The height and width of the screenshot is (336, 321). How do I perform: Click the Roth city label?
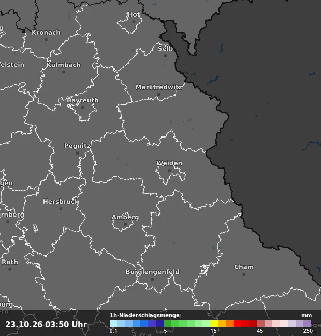pos(10,262)
